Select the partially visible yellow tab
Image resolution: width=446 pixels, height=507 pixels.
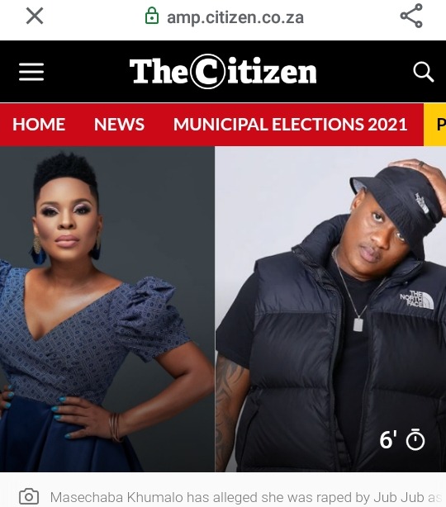[x=434, y=125]
